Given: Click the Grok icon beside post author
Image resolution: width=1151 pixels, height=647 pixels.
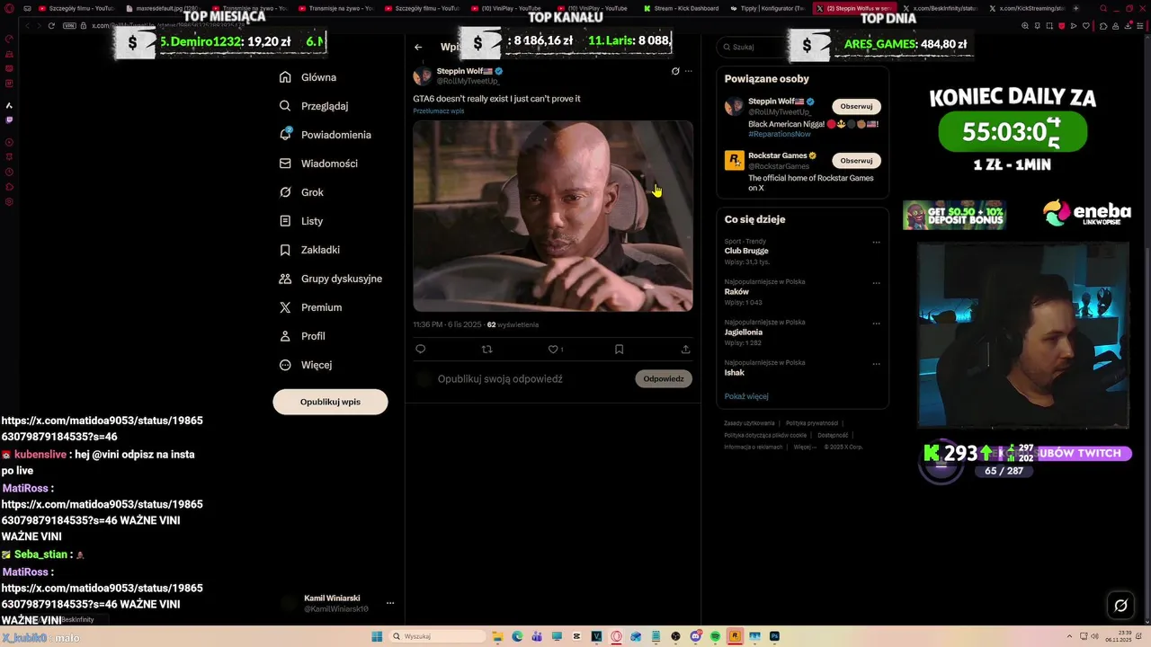Looking at the screenshot, I should click(x=675, y=71).
